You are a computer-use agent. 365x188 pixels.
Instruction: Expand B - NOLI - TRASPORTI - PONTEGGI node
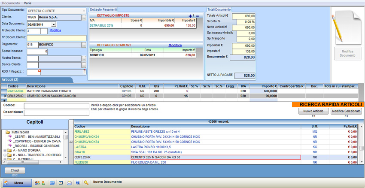(x=5, y=155)
